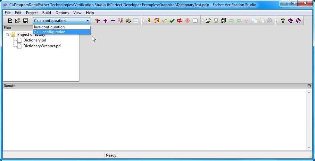Click the Results pane scrollbar up arrow
The width and height of the screenshot is (315, 161).
coord(309,92)
